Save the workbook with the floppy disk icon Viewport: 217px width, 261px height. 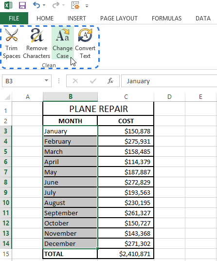(22, 5)
